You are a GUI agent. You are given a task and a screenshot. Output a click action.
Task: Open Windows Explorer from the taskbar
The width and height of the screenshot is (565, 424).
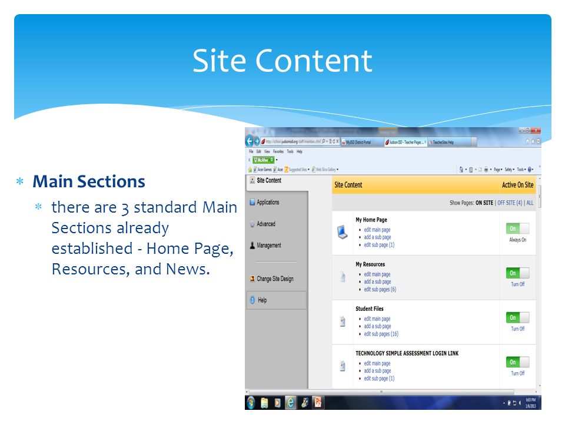pos(264,402)
